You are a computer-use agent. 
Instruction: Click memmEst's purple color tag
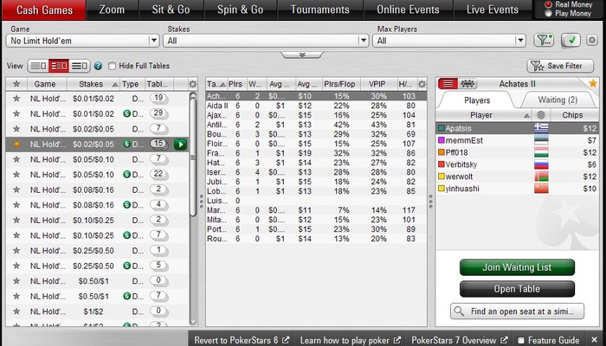(x=441, y=140)
